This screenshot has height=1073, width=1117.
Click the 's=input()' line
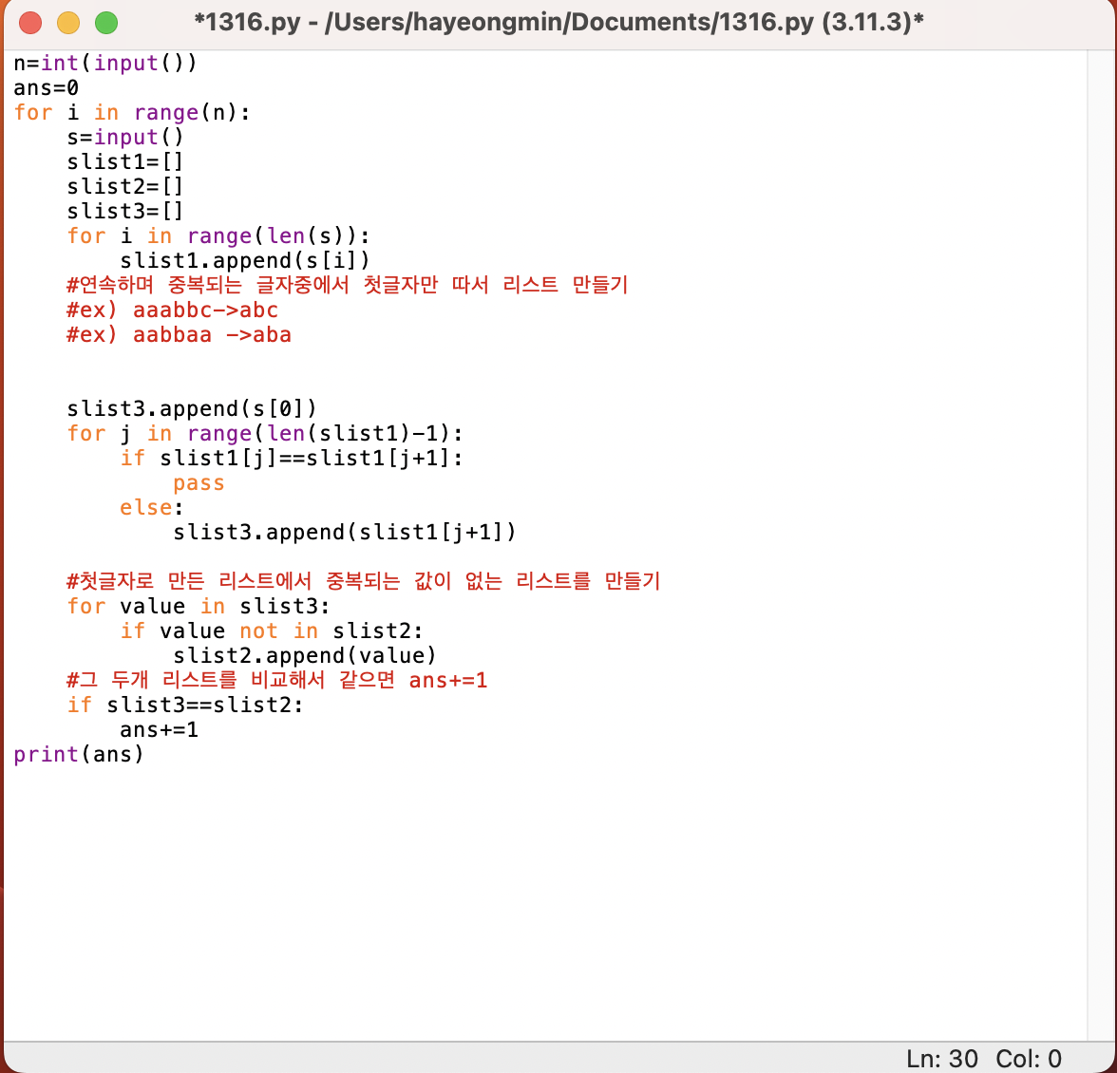125,138
